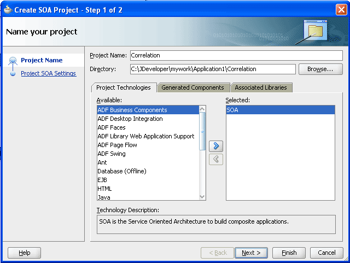Move selected technology to Selected list
The height and width of the screenshot is (263, 350).
tap(216, 146)
